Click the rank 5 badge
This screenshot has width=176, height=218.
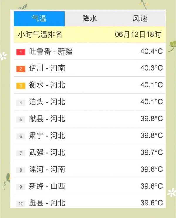21,120
